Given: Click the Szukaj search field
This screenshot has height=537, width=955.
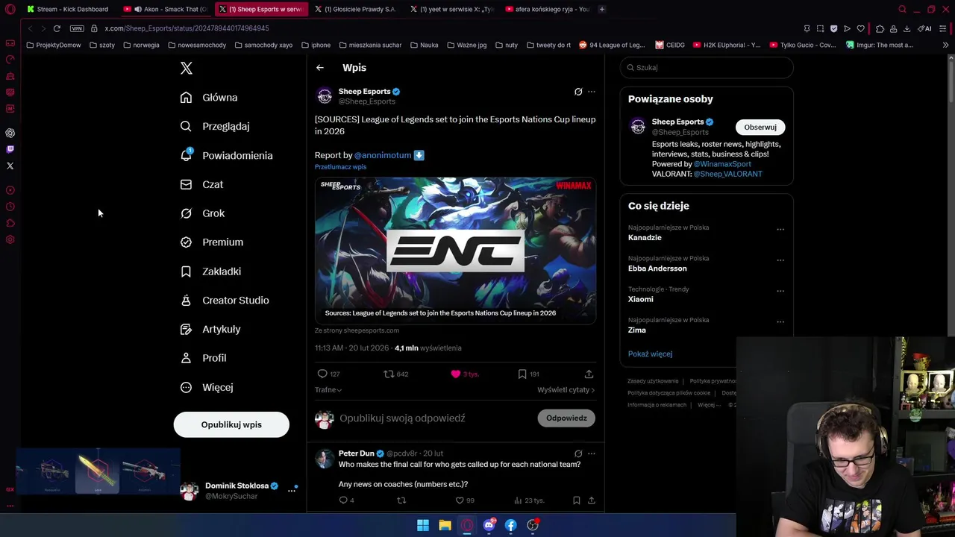Looking at the screenshot, I should [707, 67].
